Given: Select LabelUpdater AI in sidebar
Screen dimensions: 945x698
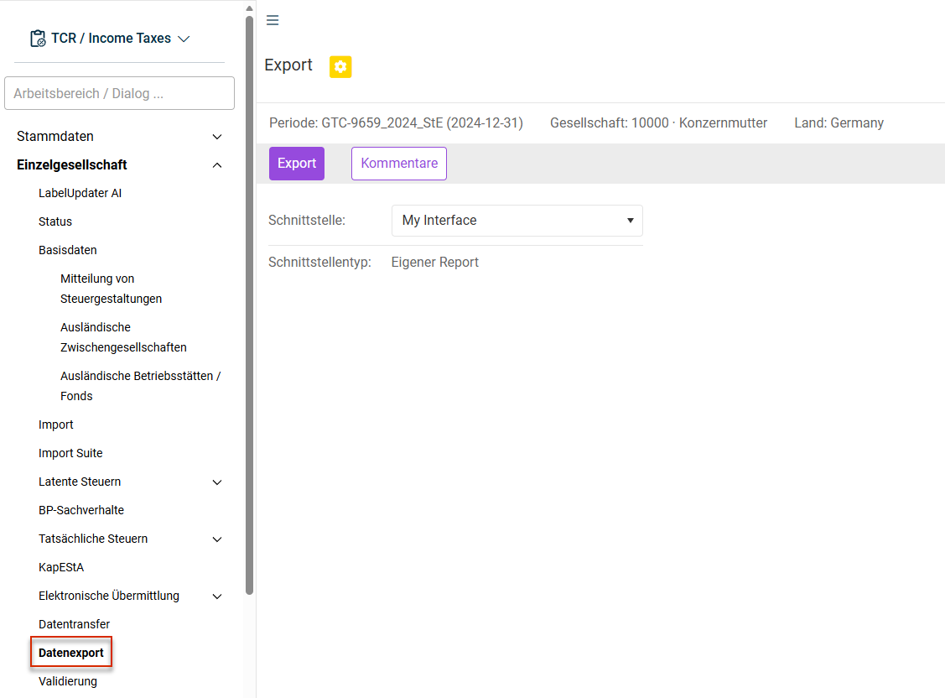Looking at the screenshot, I should point(80,194).
